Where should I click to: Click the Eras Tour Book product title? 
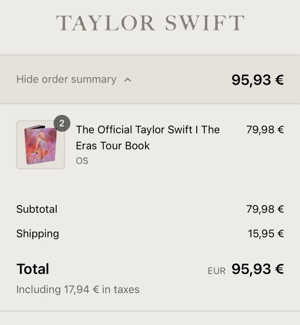coord(148,137)
